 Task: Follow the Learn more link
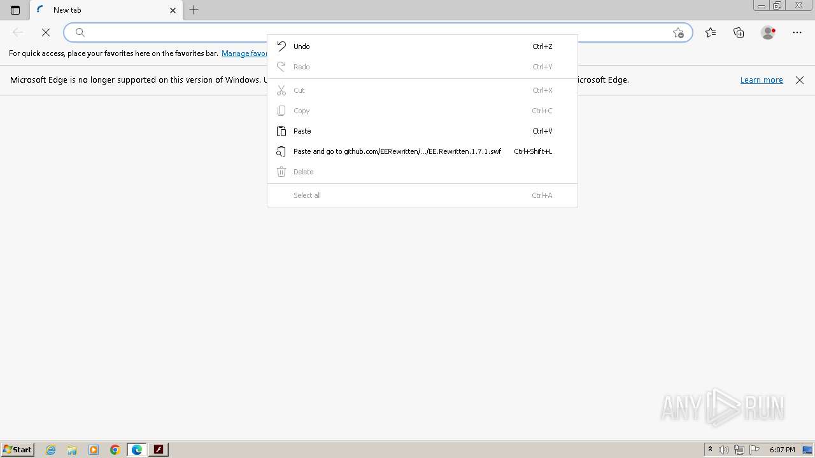pos(762,80)
